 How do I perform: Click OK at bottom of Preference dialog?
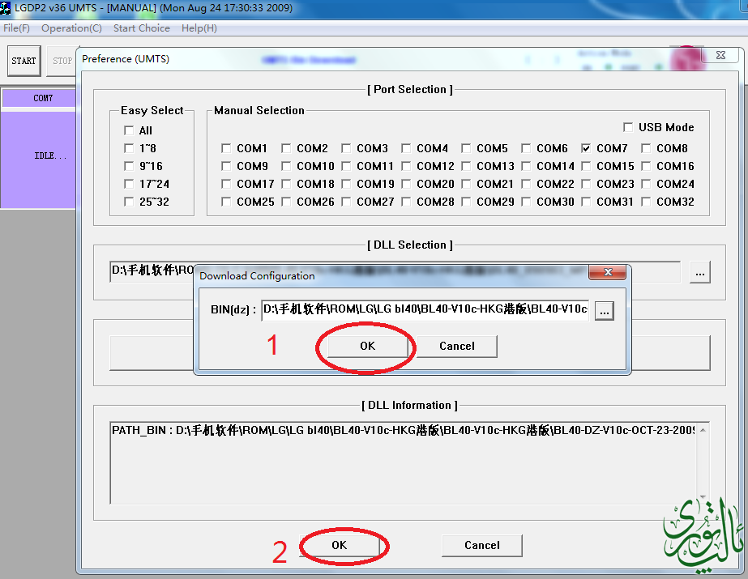point(340,545)
